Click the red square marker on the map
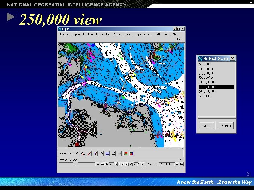Screen dimensions: 254x190 [77, 144]
